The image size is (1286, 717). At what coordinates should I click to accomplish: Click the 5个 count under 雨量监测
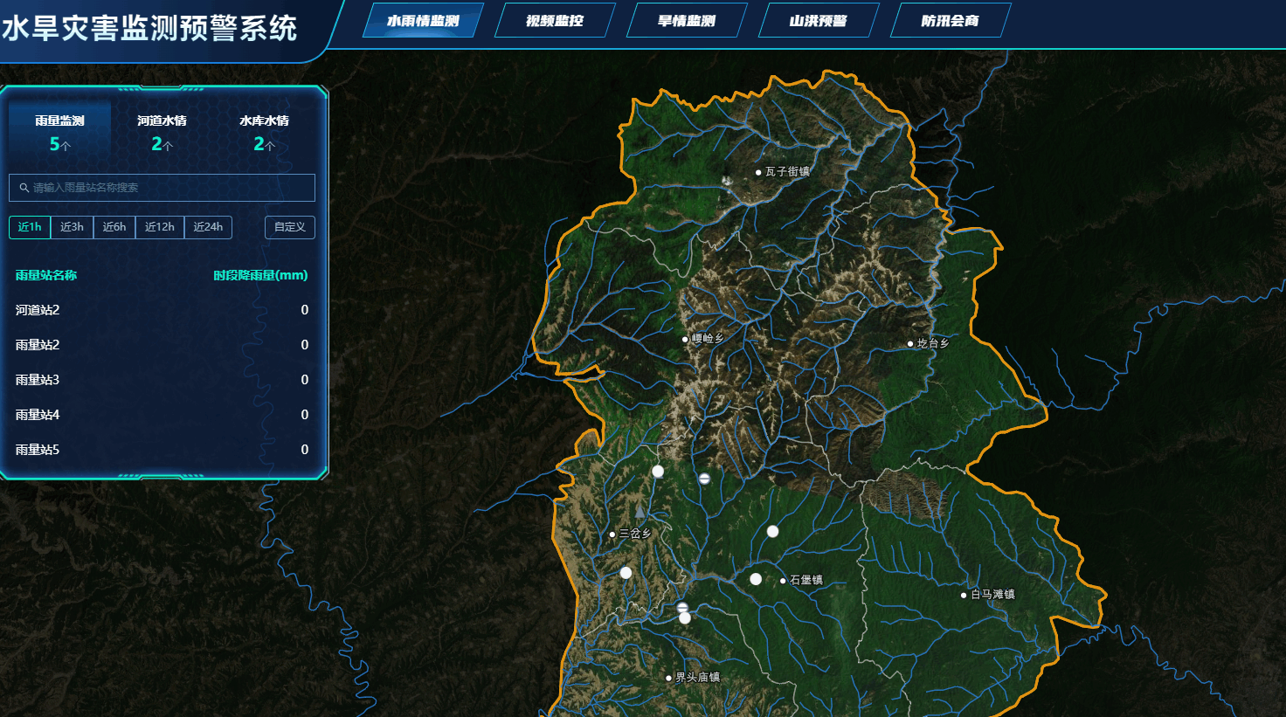pyautogui.click(x=59, y=144)
